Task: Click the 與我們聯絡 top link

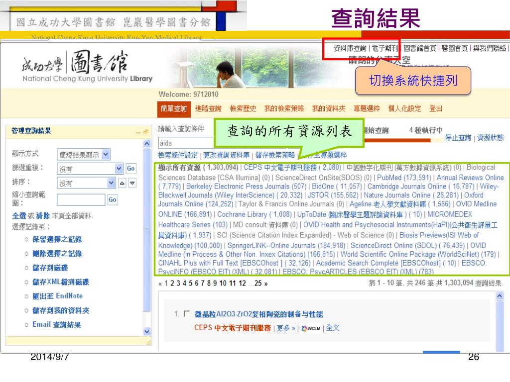Action: (490, 48)
